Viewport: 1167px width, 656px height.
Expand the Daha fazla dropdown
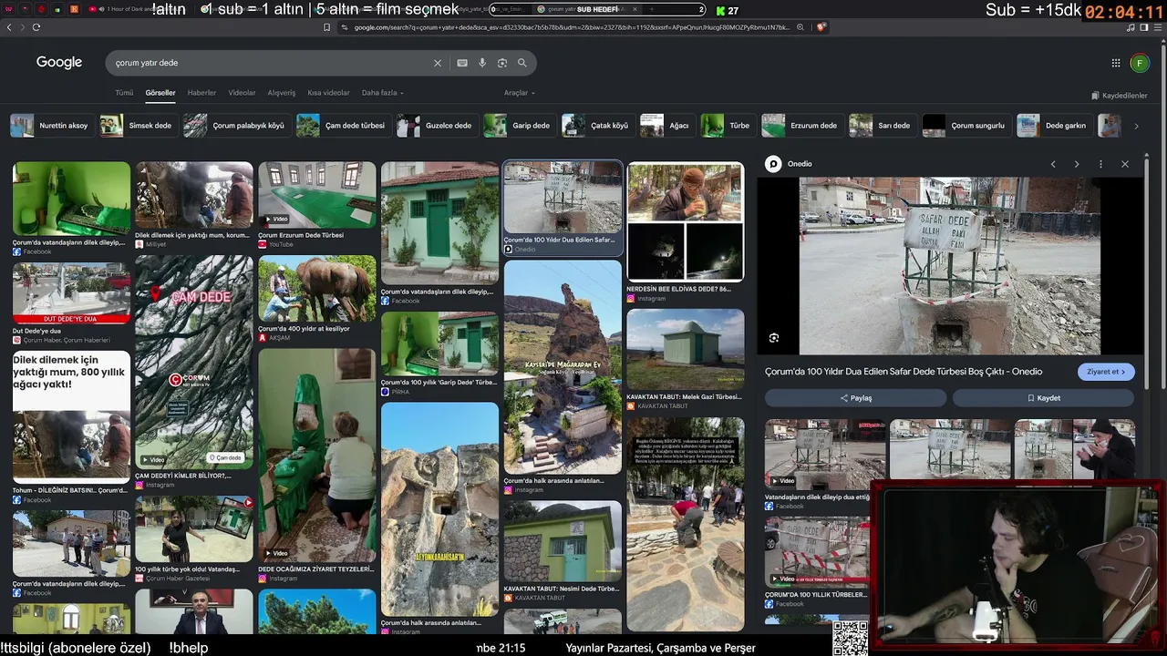click(382, 93)
